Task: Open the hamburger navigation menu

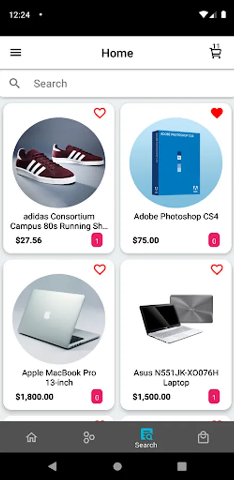Action: pyautogui.click(x=15, y=53)
